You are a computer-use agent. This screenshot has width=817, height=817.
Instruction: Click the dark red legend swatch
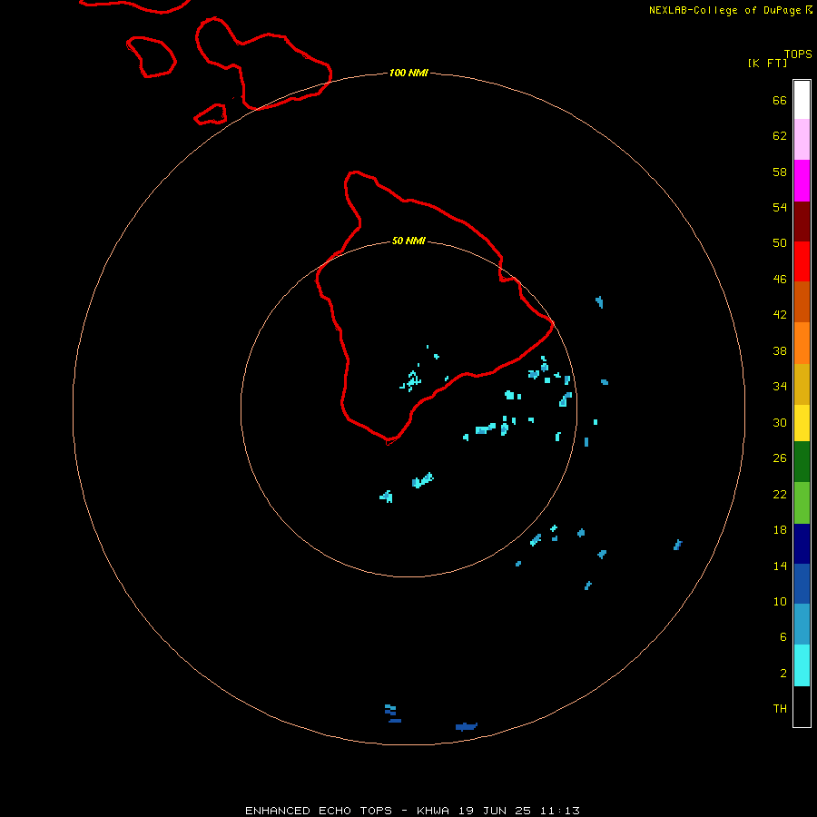802,221
